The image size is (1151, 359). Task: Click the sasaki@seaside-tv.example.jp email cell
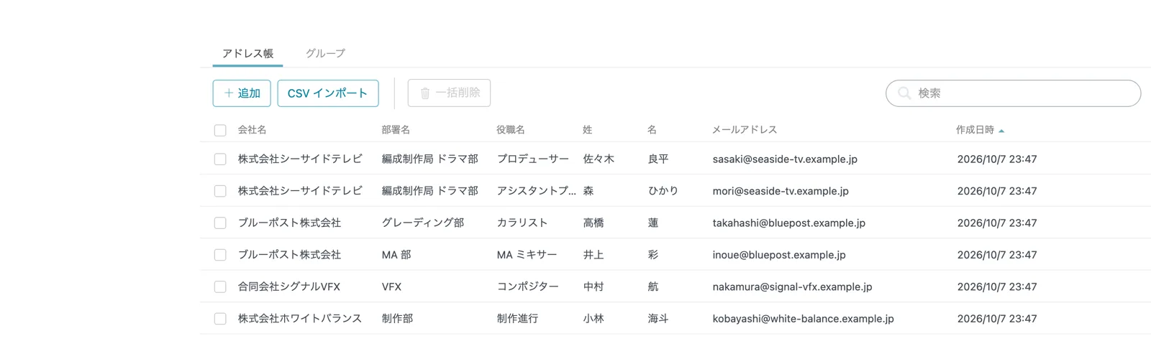[x=785, y=159]
